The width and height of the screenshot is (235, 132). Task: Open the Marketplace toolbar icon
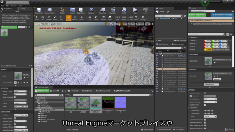click(x=81, y=11)
